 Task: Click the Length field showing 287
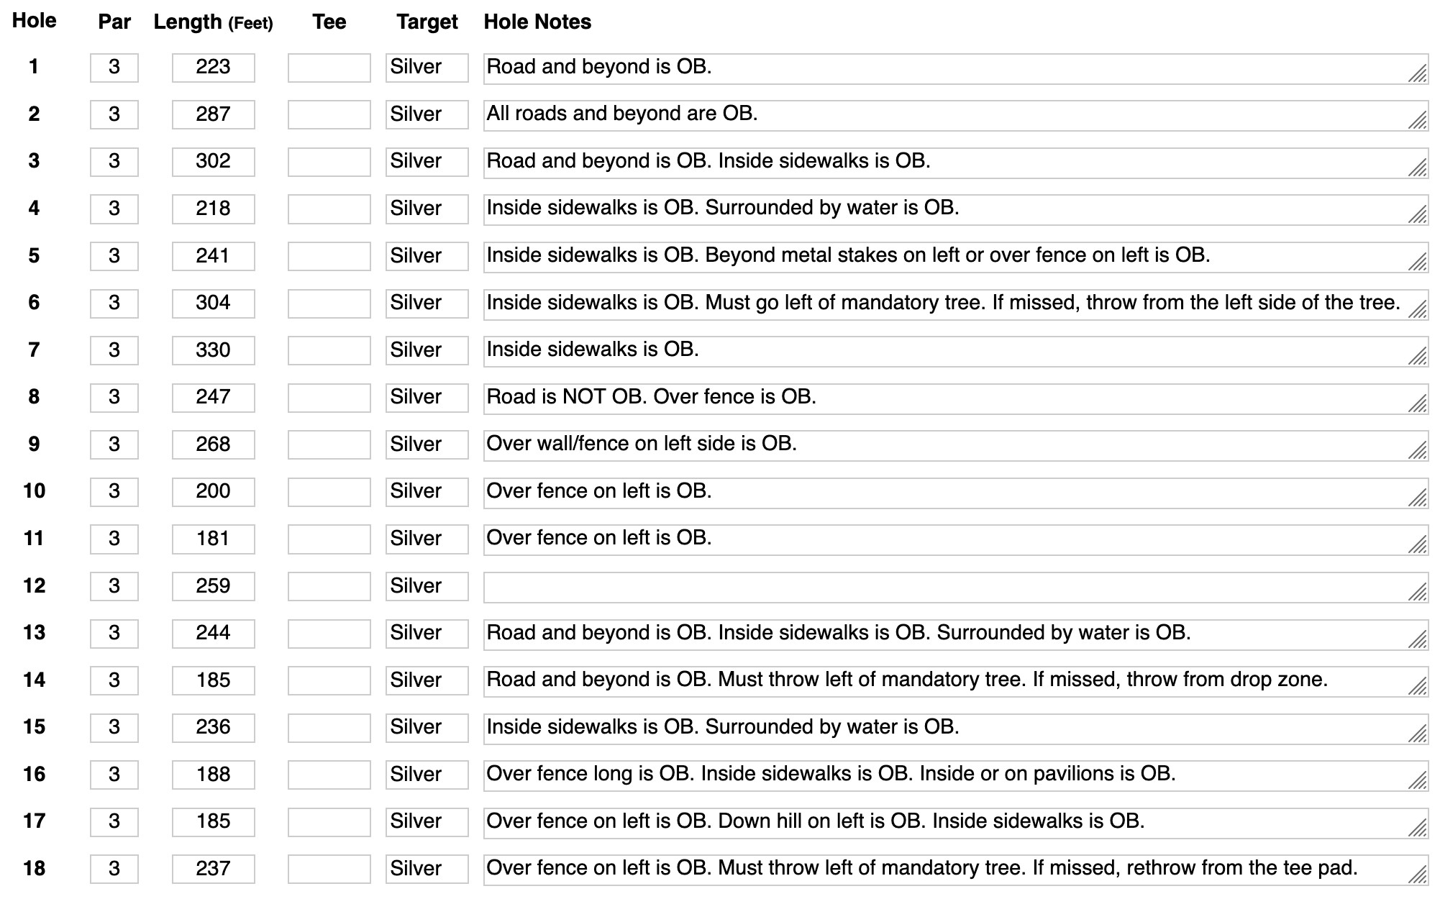click(x=213, y=114)
